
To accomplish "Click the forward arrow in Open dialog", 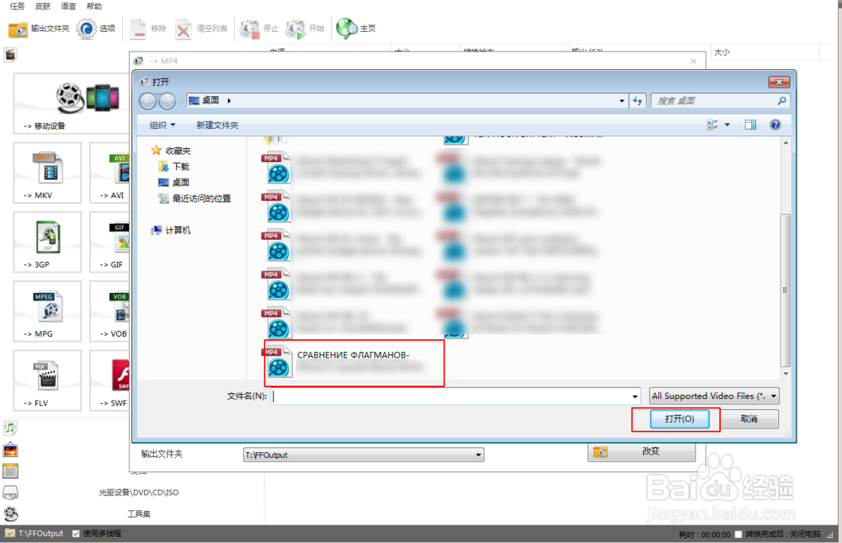I will [x=167, y=100].
